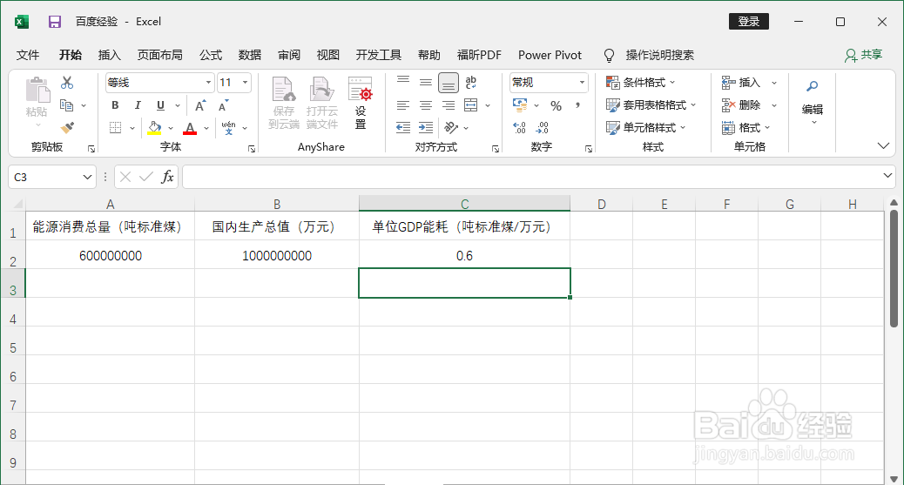
Task: Click Merge and Center icon
Action: point(471,105)
